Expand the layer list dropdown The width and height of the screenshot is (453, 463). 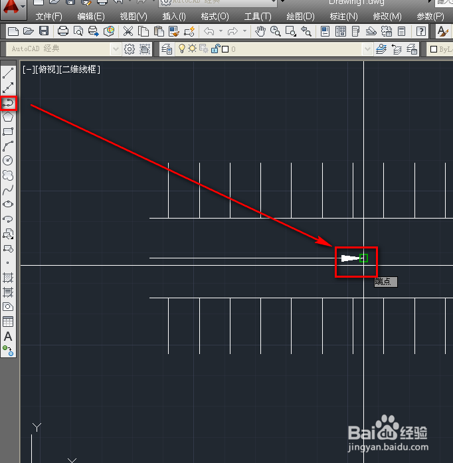coord(367,49)
